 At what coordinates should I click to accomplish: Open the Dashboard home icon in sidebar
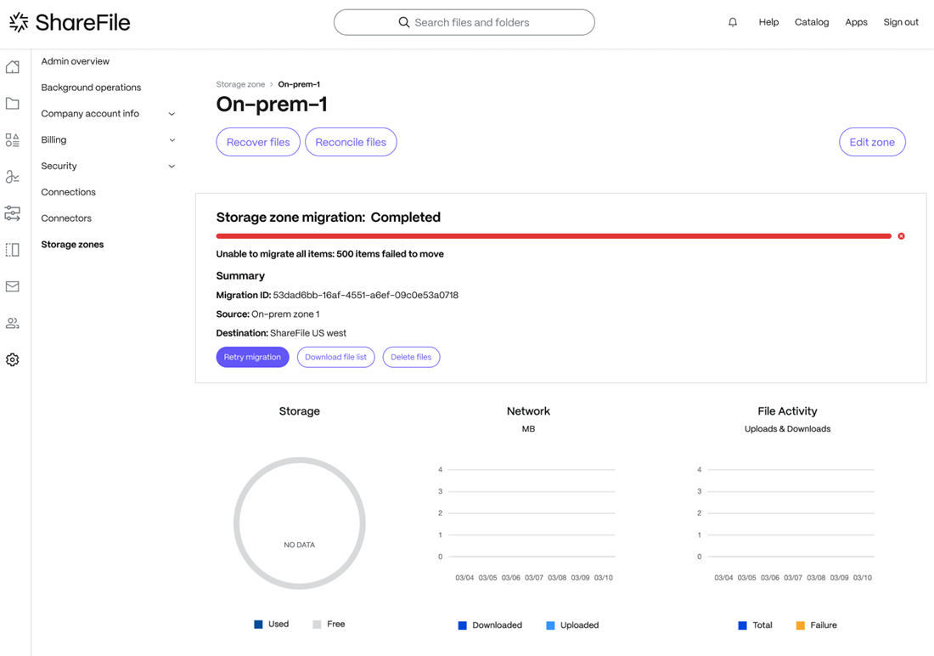coord(13,67)
